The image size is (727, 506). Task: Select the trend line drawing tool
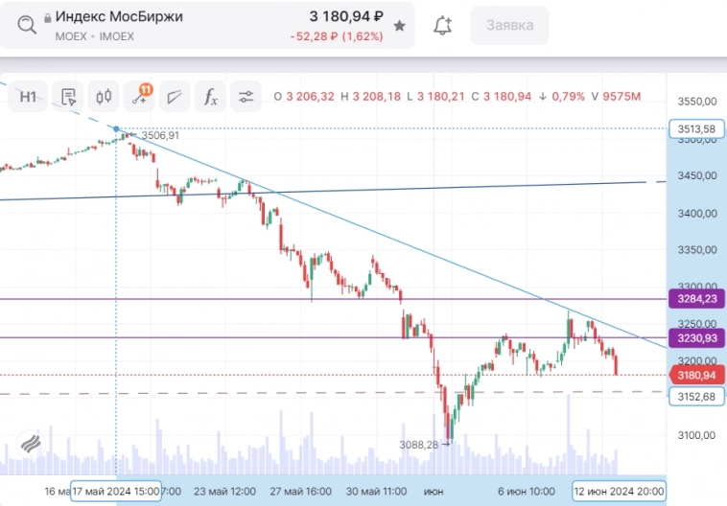coord(175,96)
